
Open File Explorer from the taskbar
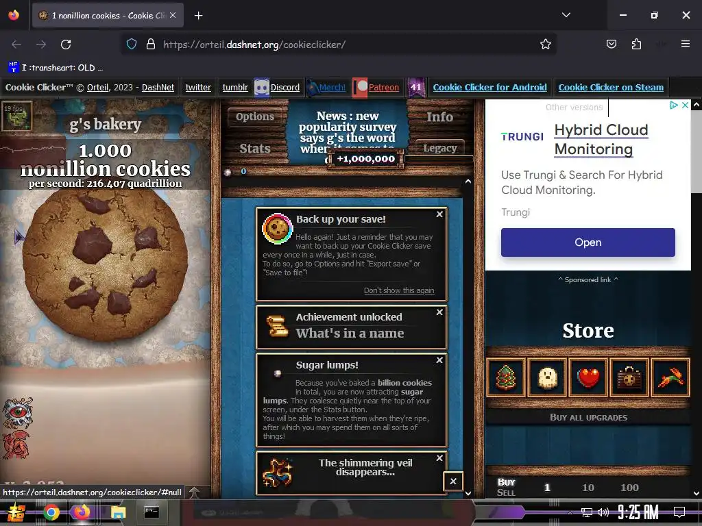[x=118, y=512]
